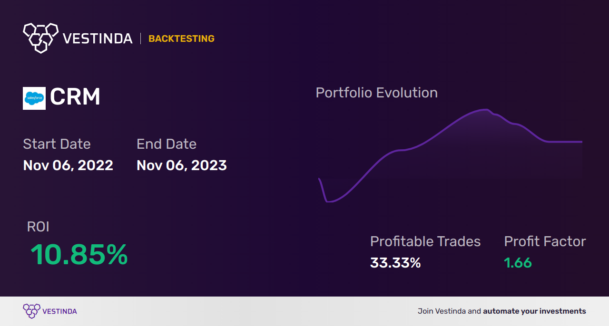
Task: Click the Profitable Trades label
Action: click(x=425, y=241)
